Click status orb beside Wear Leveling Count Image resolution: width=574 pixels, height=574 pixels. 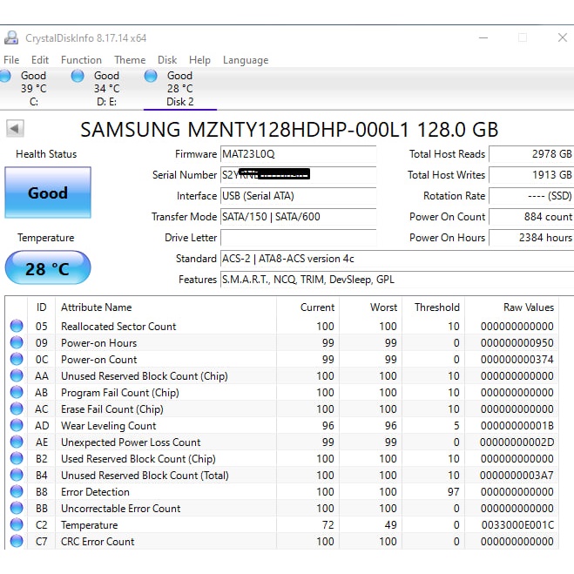pyautogui.click(x=17, y=426)
